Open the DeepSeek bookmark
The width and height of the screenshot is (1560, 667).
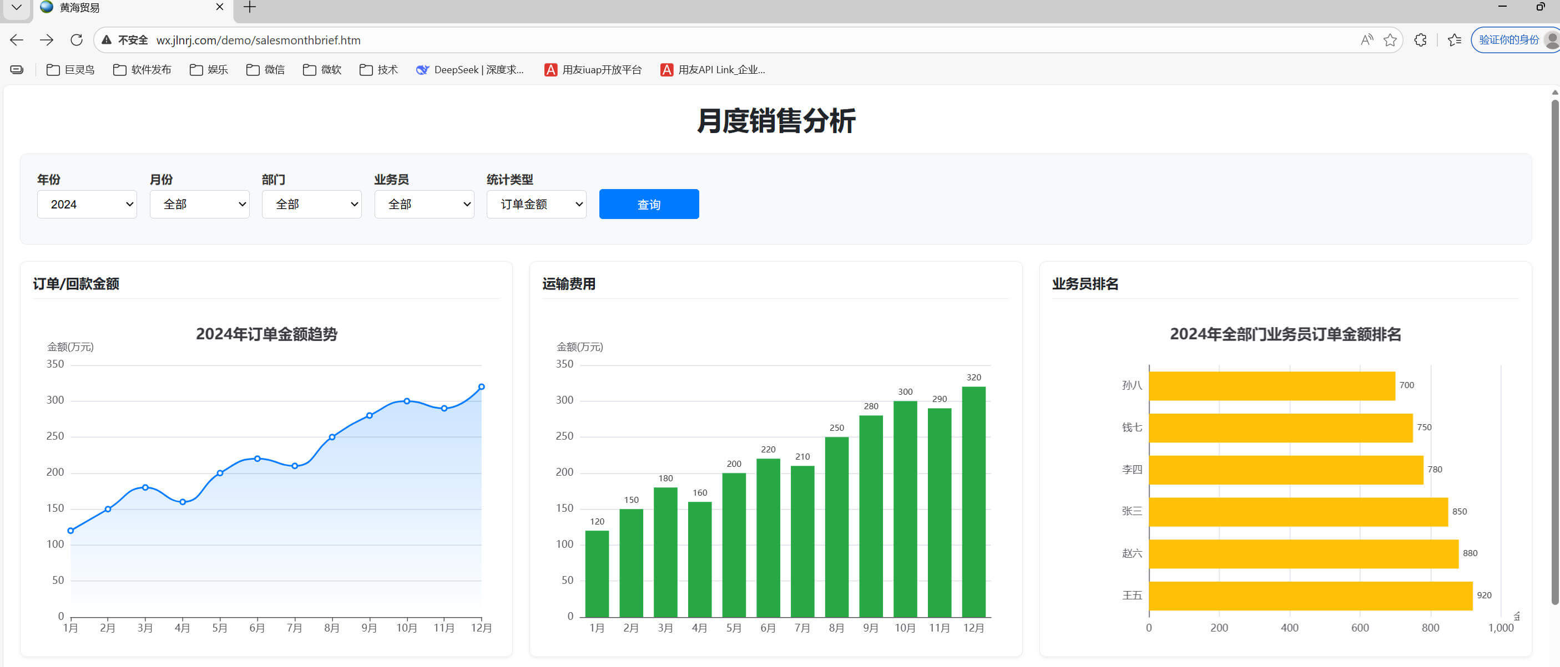pyautogui.click(x=470, y=70)
